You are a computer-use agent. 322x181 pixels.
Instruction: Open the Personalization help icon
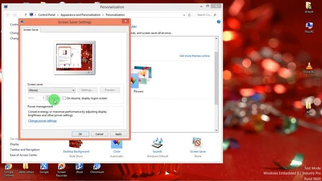point(218,22)
